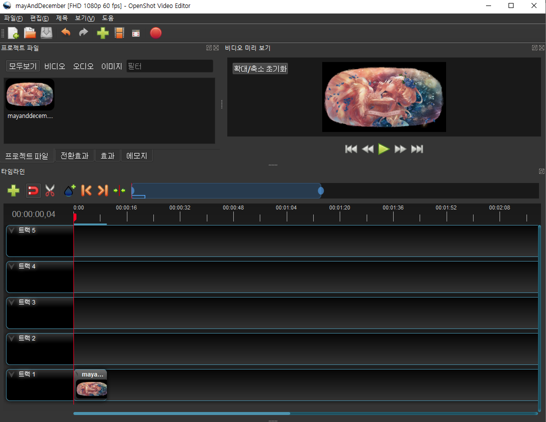Switch to the 효과 tab

(107, 156)
